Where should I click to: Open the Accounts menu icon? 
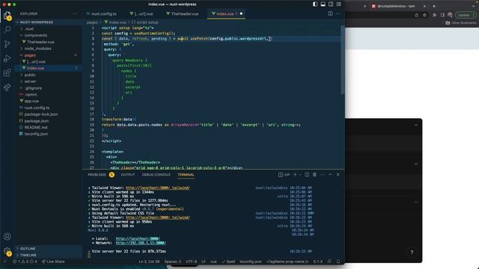(x=7, y=236)
